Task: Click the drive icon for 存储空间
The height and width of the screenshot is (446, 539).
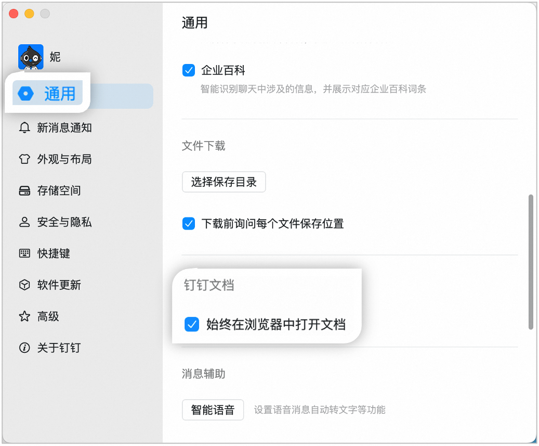Action: tap(24, 190)
